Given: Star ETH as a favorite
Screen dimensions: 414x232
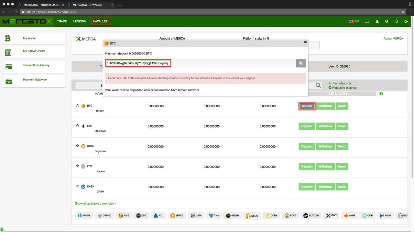Looking at the screenshot, I should click(77, 126).
